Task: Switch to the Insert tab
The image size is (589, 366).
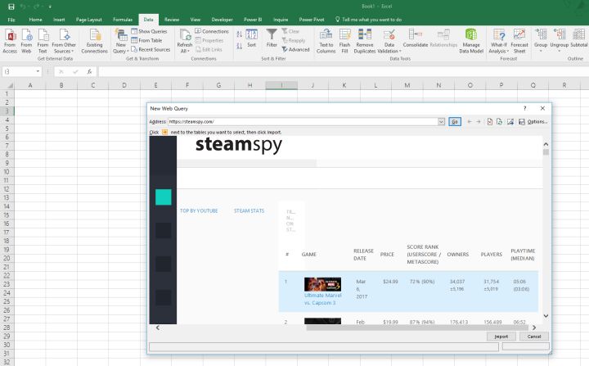Action: [x=59, y=20]
